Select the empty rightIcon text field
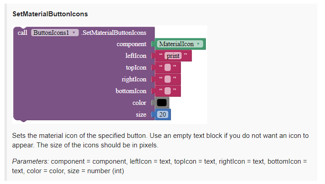Screen dimensions: 325x184 [x=168, y=80]
